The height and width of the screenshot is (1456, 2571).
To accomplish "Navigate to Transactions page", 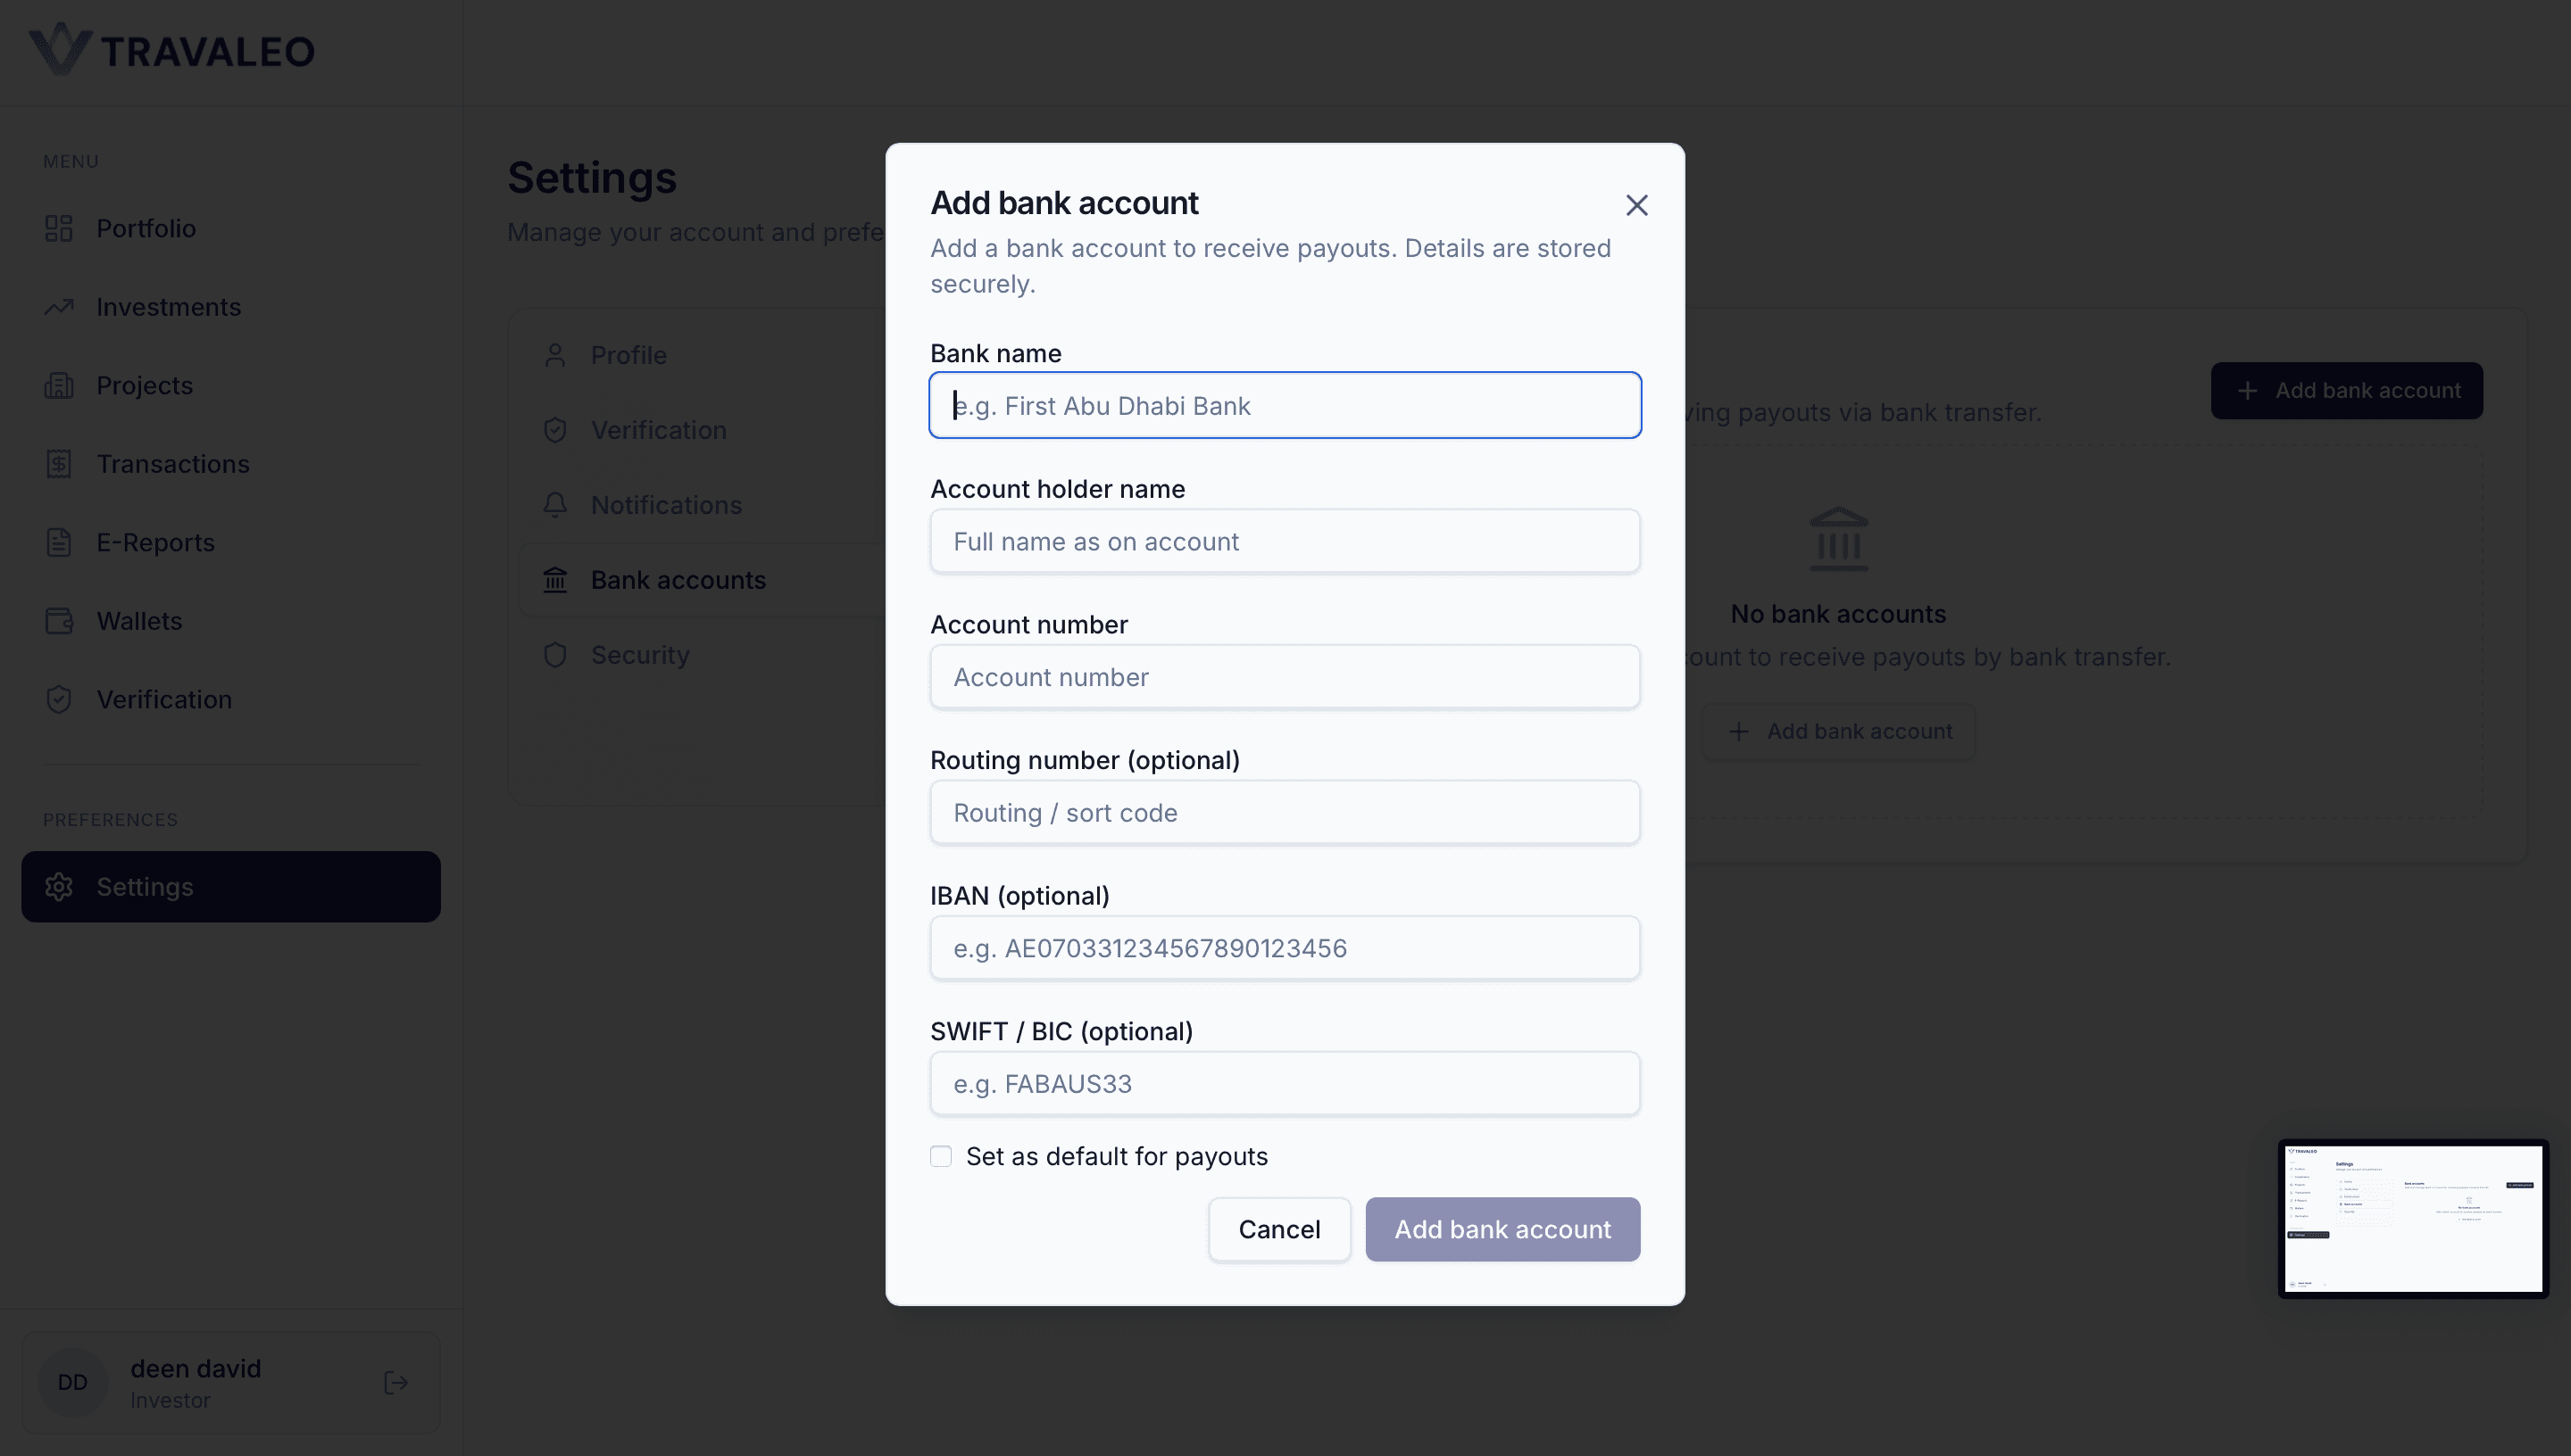I will point(230,464).
